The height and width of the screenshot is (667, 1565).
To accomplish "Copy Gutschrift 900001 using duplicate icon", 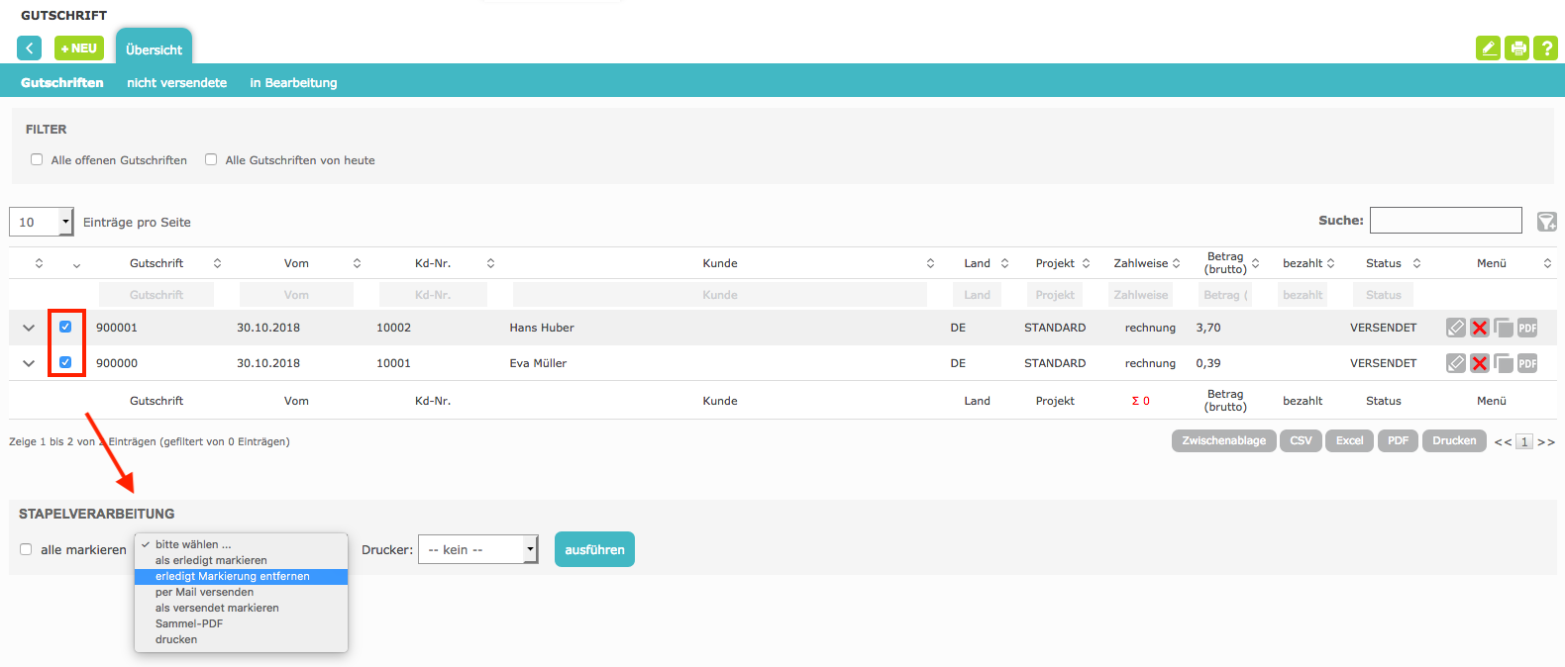I will [1504, 328].
